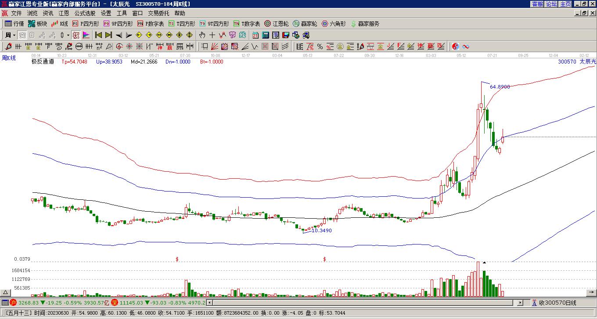Viewport: 597px width, 319px height.
Task: Toggle the 权 rights-adjustment button
Action: (76, 35)
